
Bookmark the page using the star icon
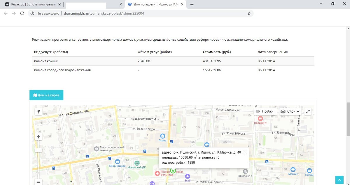(249, 13)
